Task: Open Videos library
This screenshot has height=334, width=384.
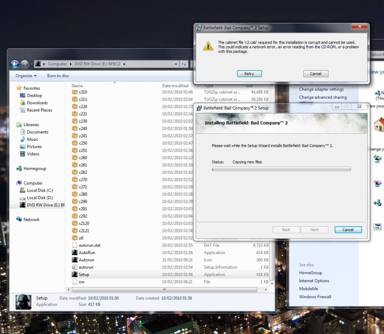Action: click(33, 154)
